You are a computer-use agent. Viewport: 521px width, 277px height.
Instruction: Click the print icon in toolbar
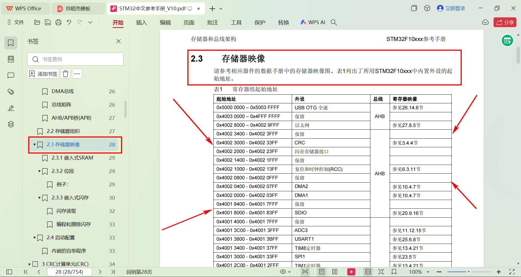[58, 22]
